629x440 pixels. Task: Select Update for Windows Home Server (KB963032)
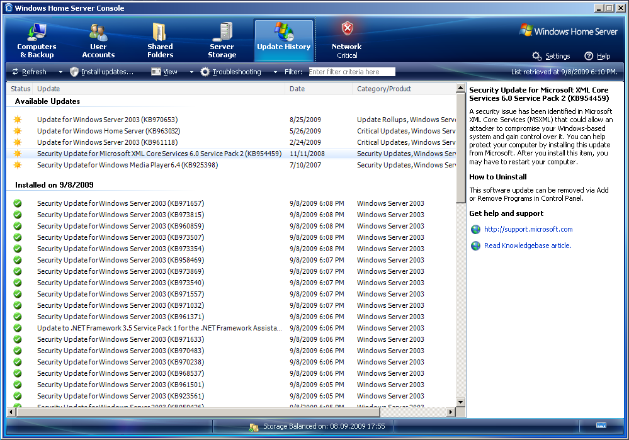coord(232,131)
